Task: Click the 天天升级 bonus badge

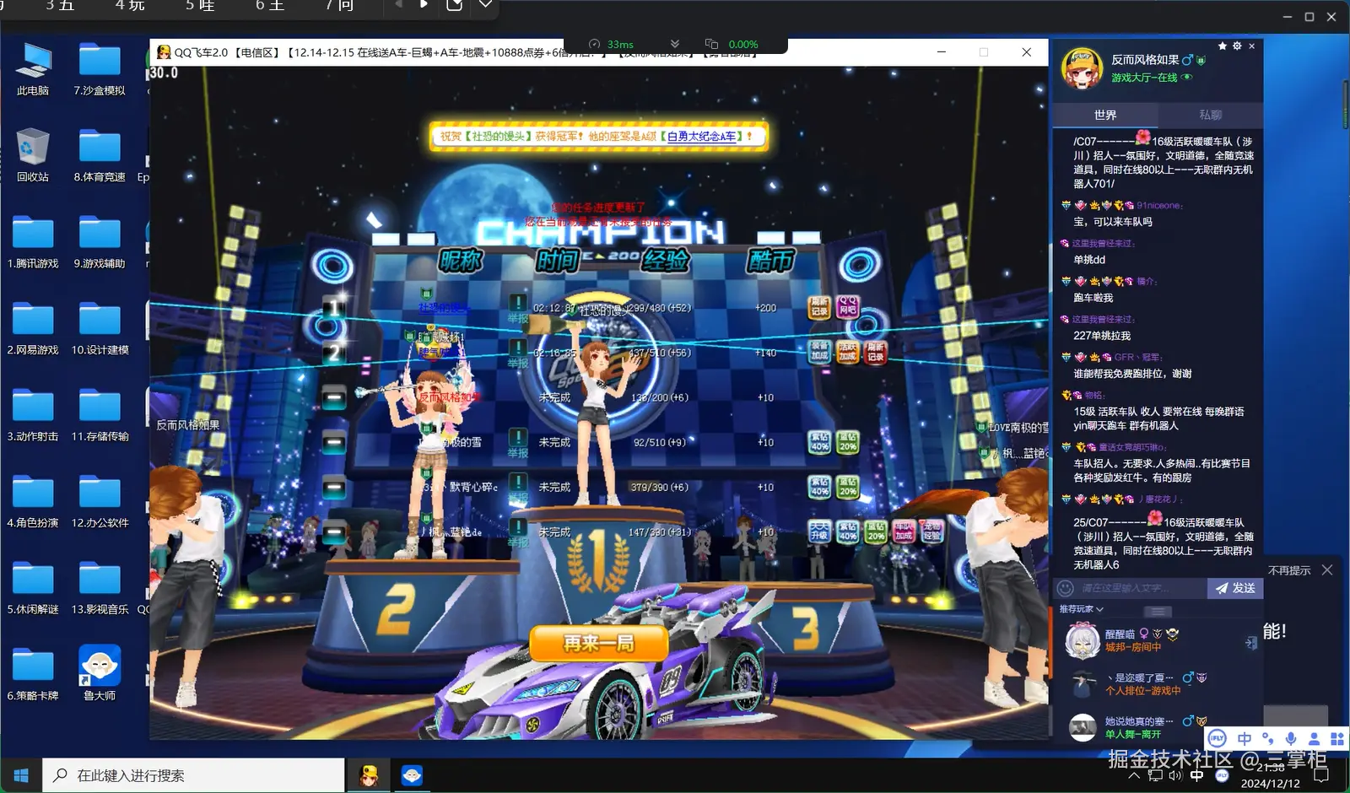Action: (819, 531)
